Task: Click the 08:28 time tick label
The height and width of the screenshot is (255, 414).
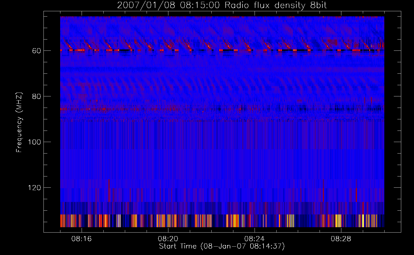Action: pyautogui.click(x=341, y=239)
